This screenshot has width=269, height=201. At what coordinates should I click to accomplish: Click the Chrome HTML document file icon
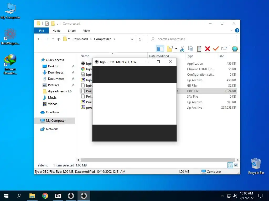tap(83, 69)
